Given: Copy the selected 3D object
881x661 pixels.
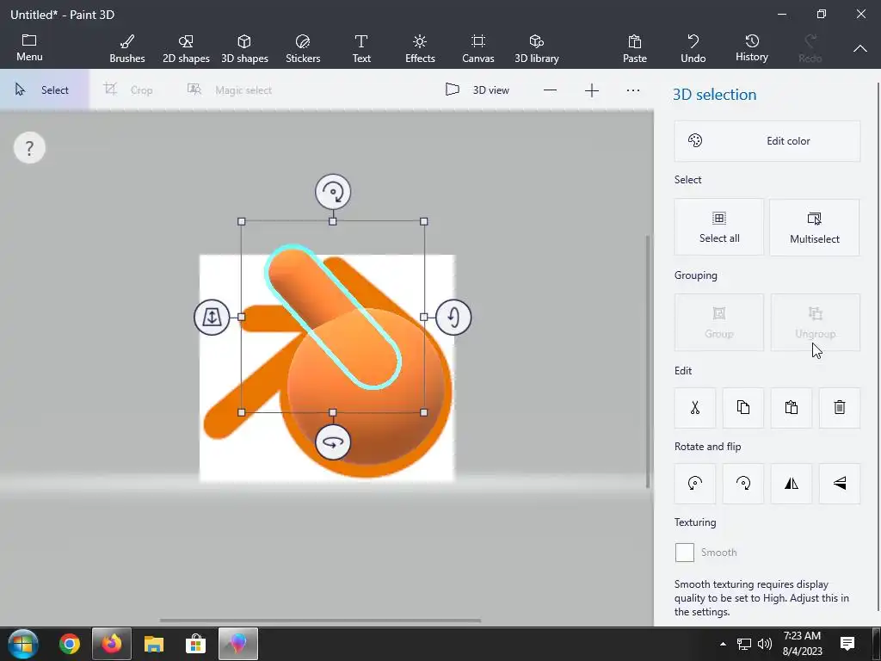Looking at the screenshot, I should click(742, 407).
